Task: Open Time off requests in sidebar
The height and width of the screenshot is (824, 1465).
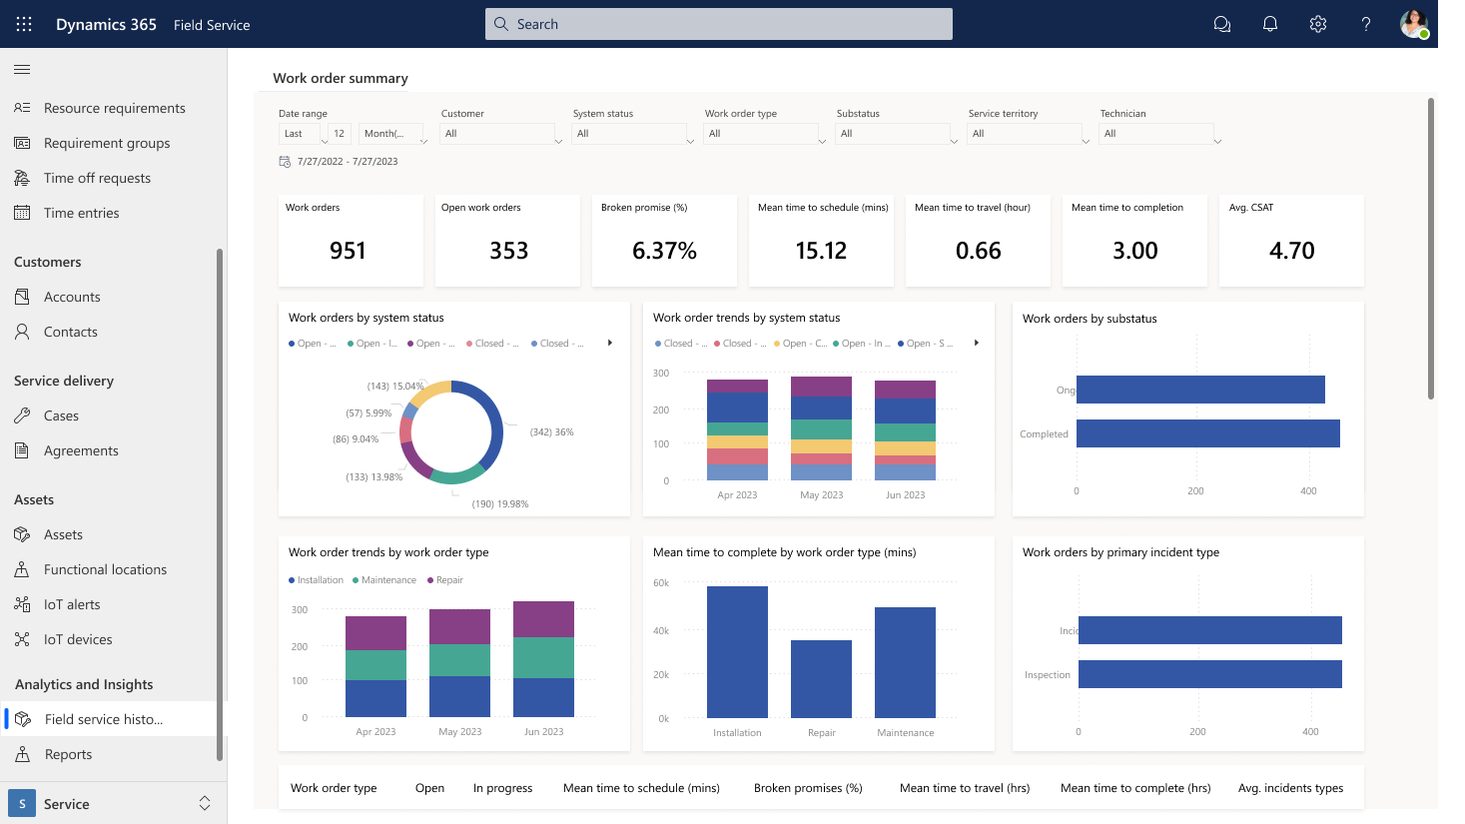Action: [x=97, y=178]
